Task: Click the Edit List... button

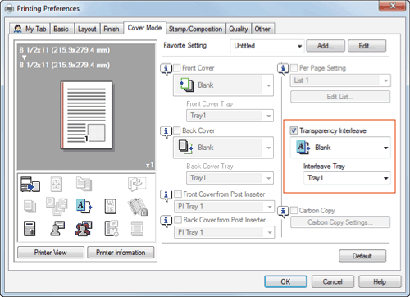Action: click(x=340, y=97)
